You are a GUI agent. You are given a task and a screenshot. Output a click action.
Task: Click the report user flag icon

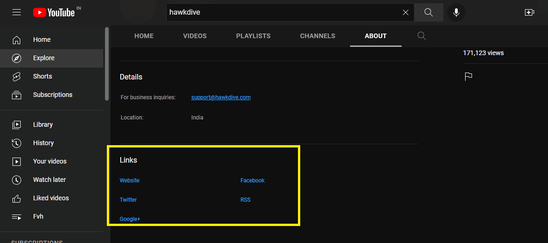[x=468, y=76]
